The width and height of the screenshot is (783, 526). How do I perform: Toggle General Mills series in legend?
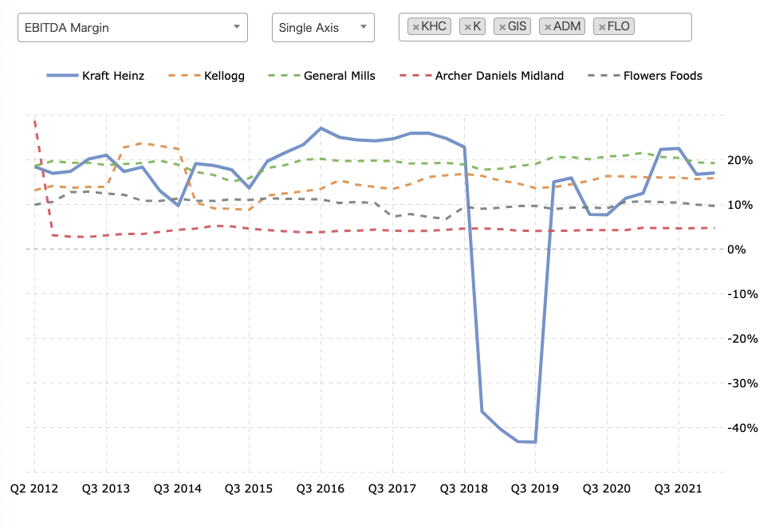[x=321, y=76]
